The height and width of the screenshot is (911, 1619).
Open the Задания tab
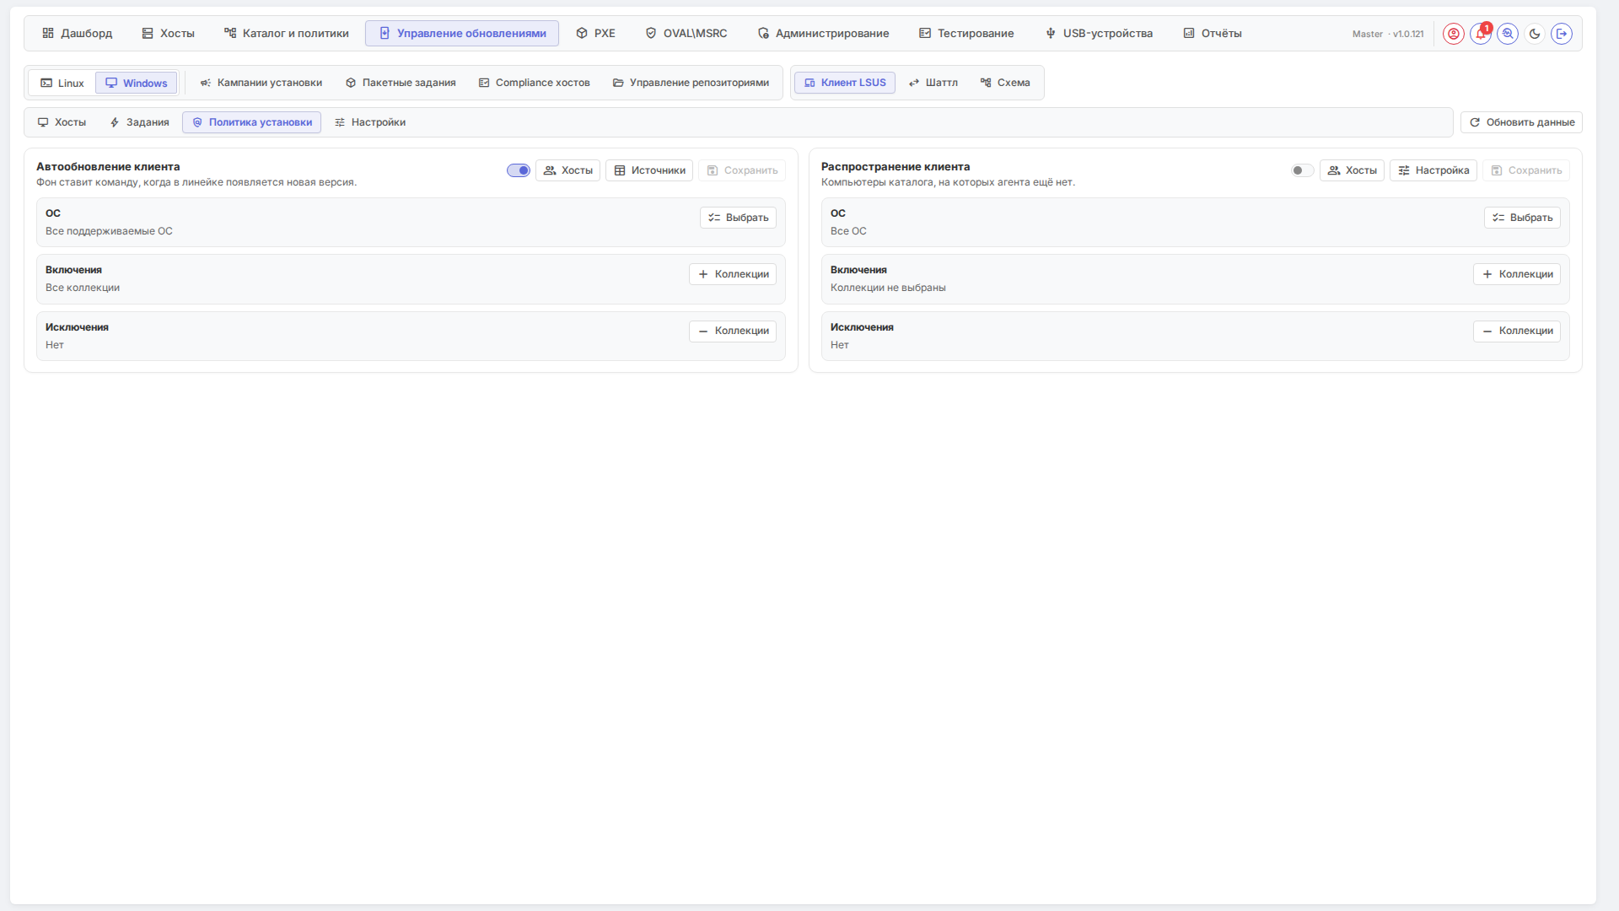(139, 122)
